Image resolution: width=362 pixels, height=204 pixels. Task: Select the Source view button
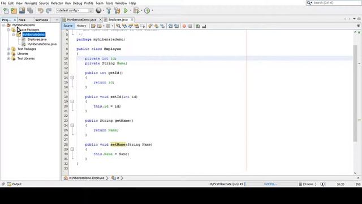coord(68,26)
